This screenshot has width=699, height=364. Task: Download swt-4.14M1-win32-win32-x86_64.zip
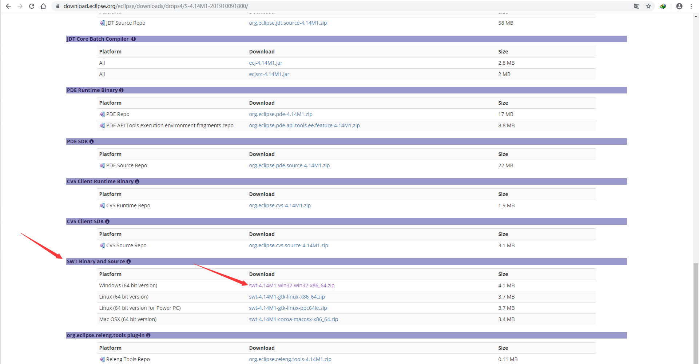click(291, 285)
